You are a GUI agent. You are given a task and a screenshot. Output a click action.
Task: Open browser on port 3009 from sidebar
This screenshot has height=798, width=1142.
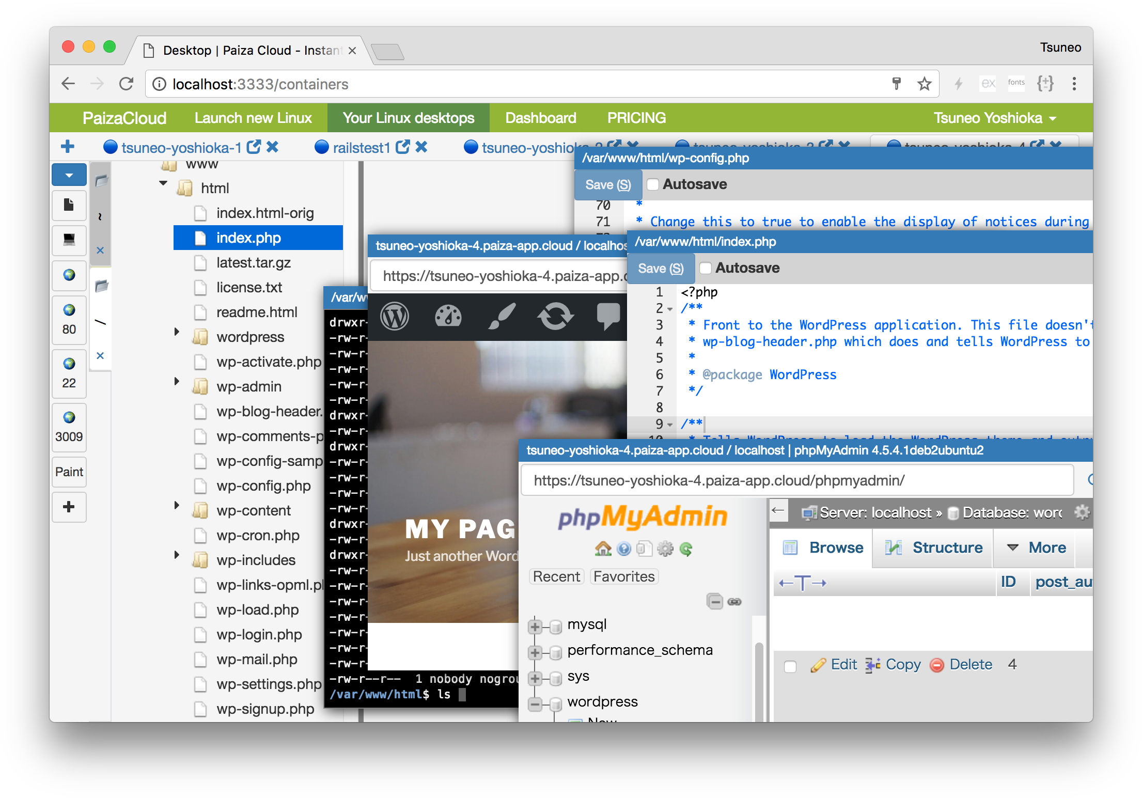tap(69, 427)
